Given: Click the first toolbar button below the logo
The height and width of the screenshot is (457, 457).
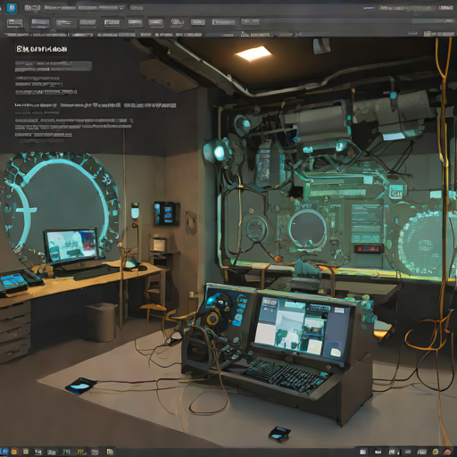Looking at the screenshot, I should tap(15, 23).
